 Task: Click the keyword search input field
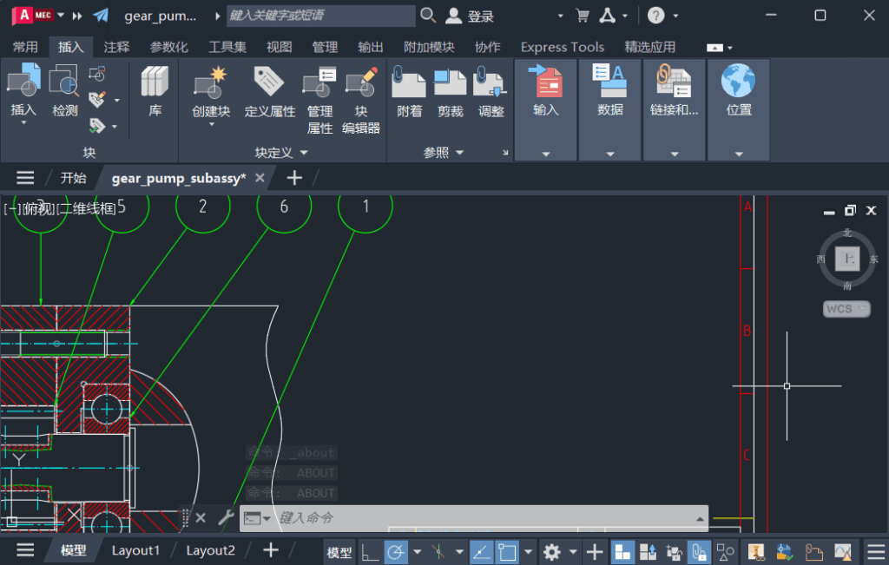coord(321,16)
